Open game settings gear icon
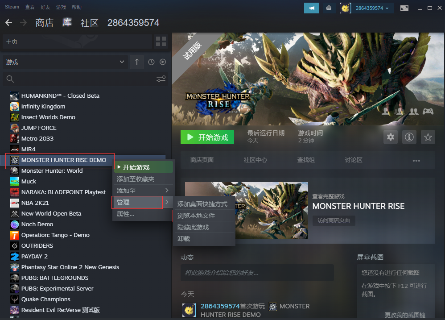The width and height of the screenshot is (445, 320). click(391, 137)
